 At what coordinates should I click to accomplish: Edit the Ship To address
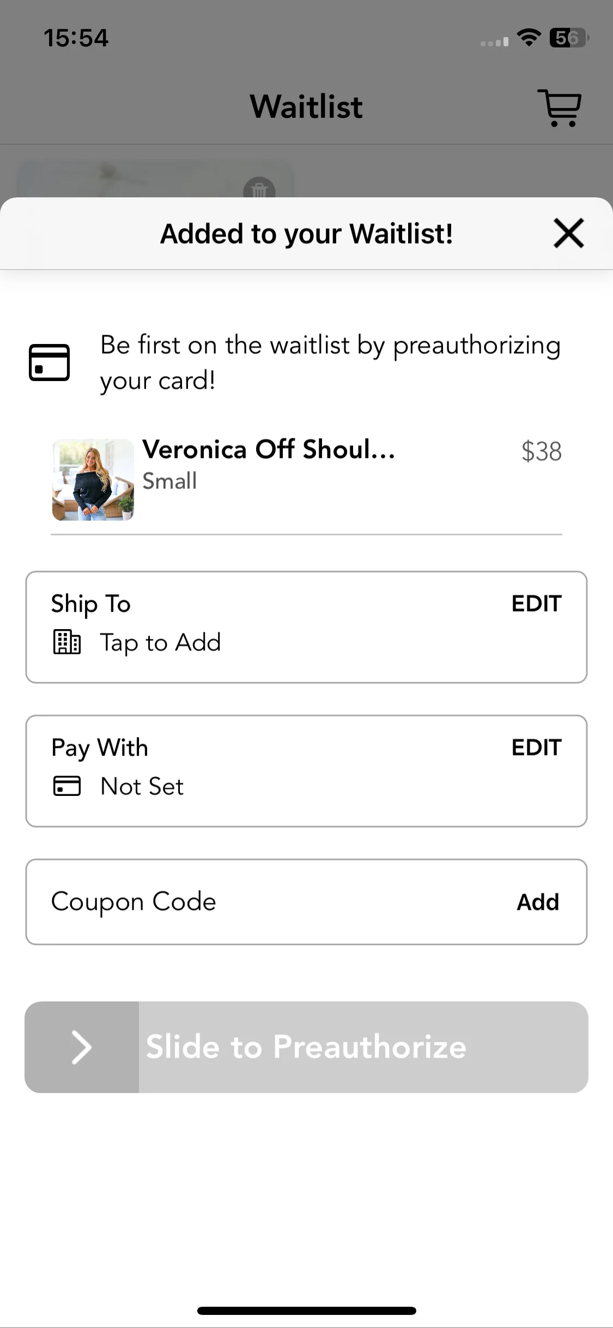tap(536, 603)
